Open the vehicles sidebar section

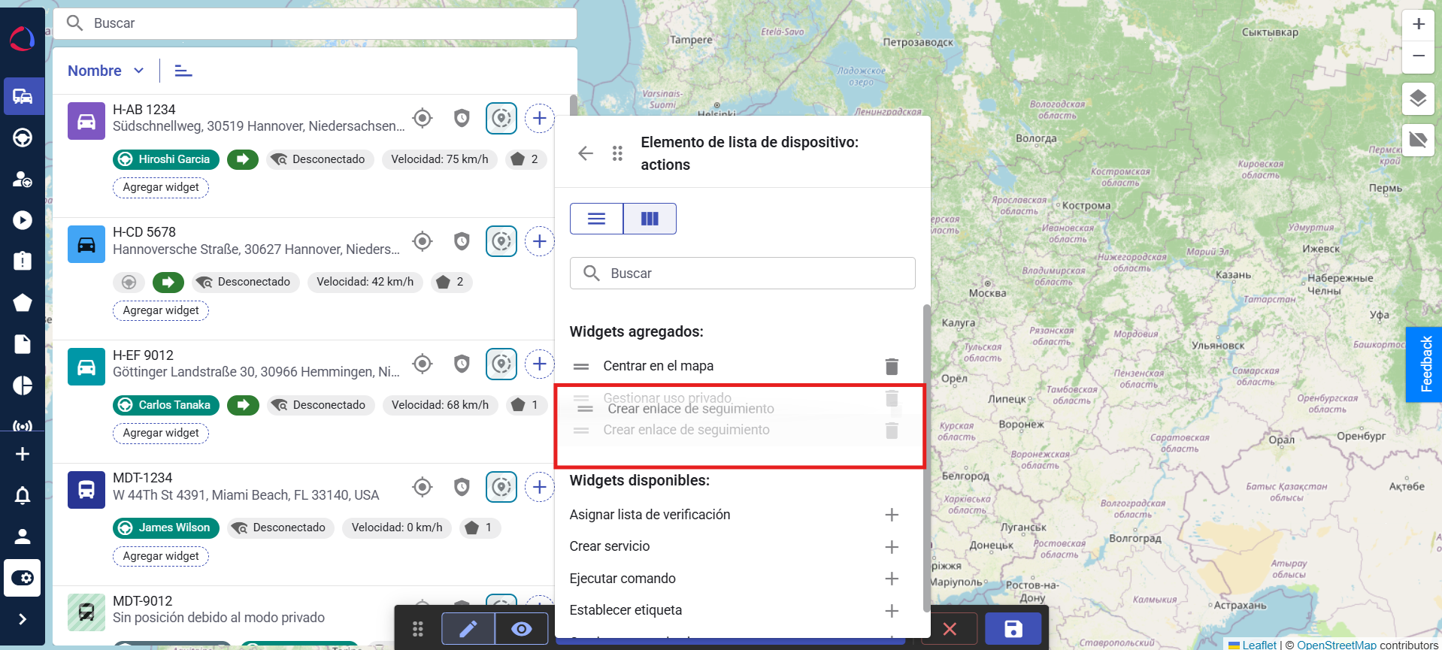[x=23, y=97]
